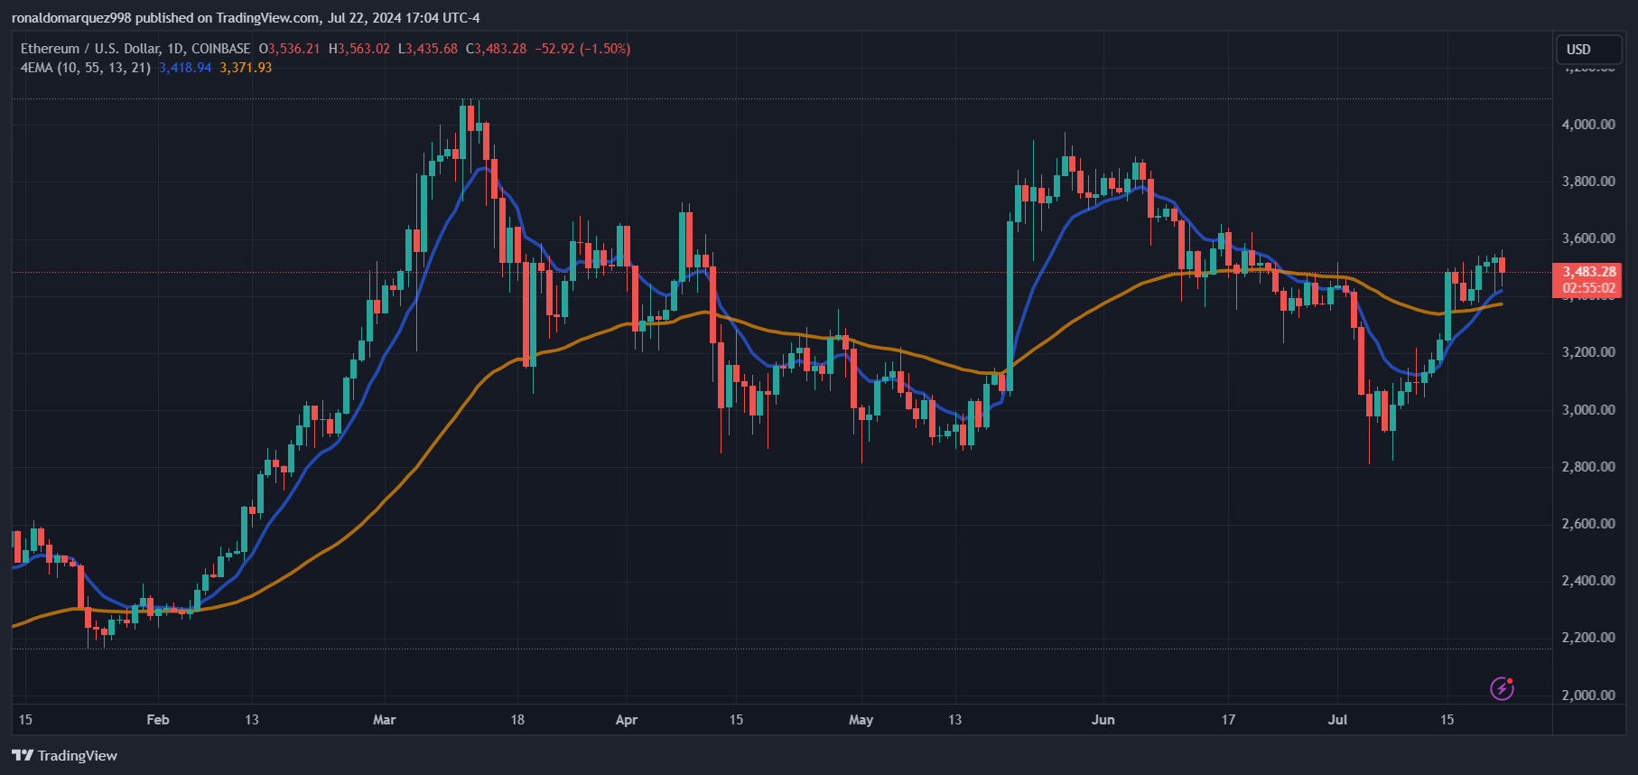The width and height of the screenshot is (1638, 775).
Task: Click the 4,000.00 price axis label
Action: [1588, 125]
